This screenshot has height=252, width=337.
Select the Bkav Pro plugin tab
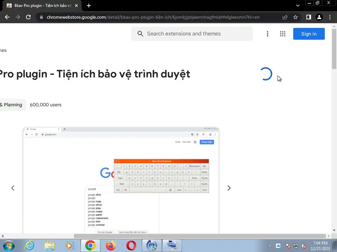(42, 6)
